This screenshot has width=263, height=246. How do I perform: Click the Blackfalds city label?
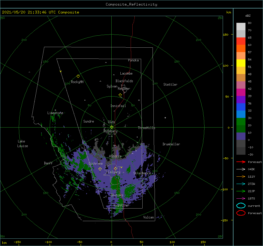124,81
